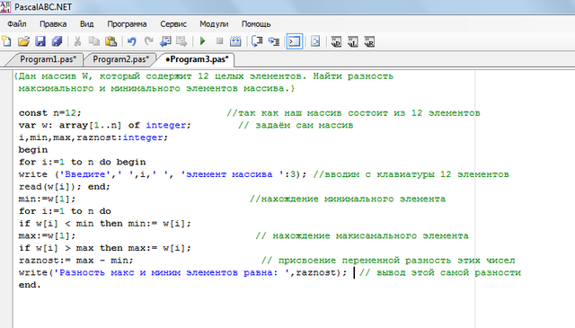Copy selection with the toolbar copy icon
Image resolution: width=575 pixels, height=328 pixels.
pos(94,41)
